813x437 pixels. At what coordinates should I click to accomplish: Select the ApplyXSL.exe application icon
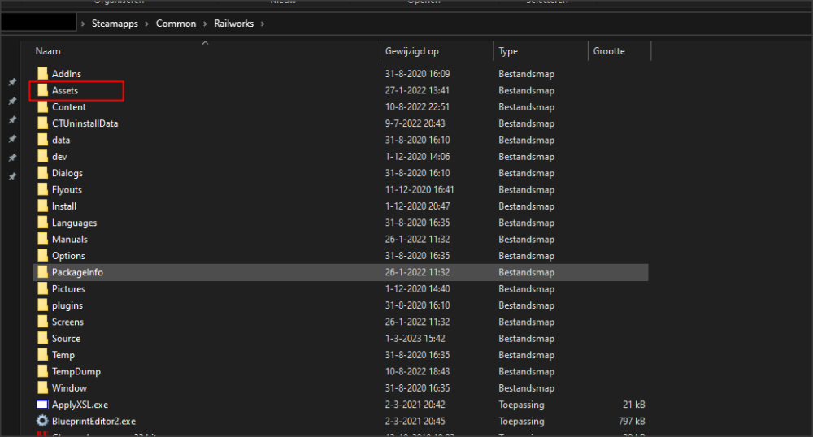[42, 405]
